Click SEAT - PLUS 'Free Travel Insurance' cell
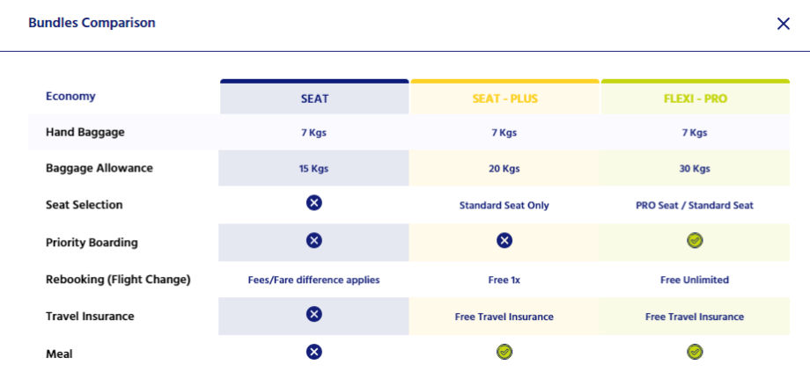Screen dimensions: 810x386 504,317
